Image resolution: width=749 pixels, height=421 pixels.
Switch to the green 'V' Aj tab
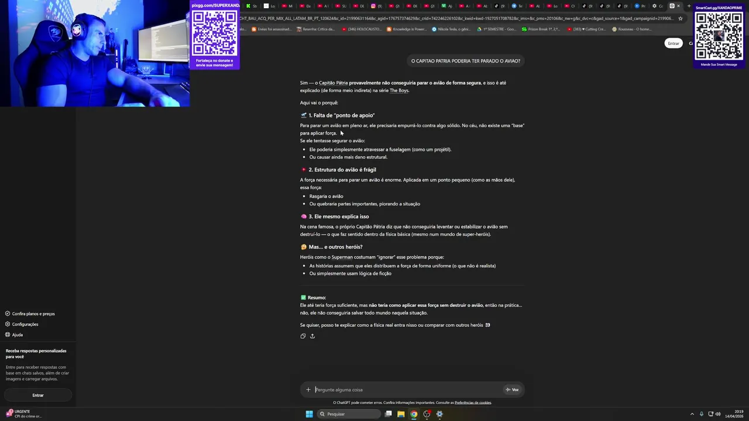click(x=446, y=6)
